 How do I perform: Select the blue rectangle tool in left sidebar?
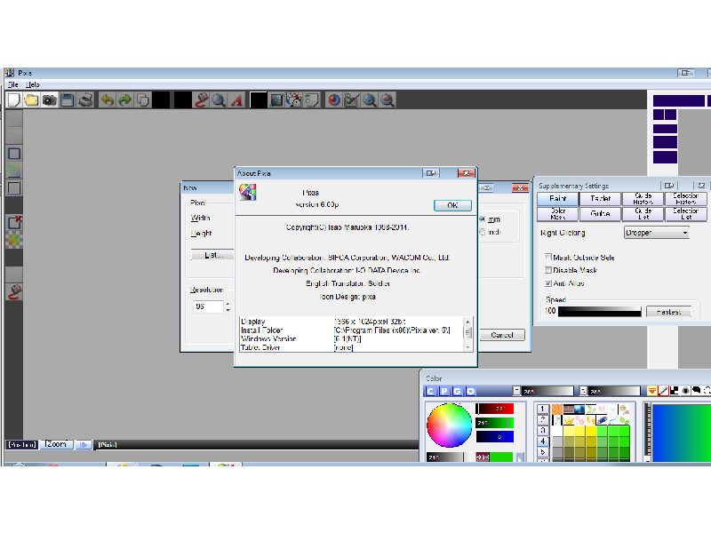[14, 154]
